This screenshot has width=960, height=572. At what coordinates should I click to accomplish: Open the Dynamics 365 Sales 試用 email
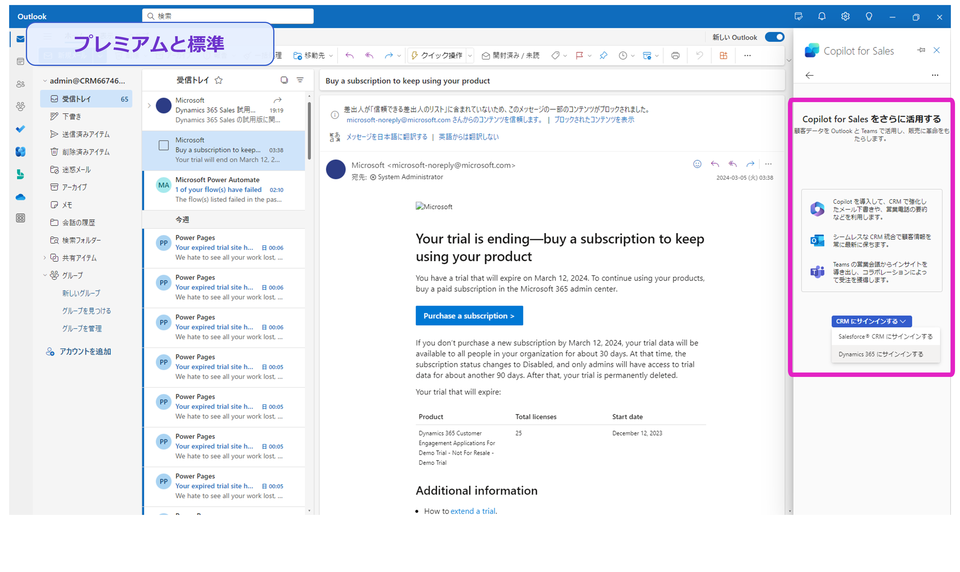pyautogui.click(x=224, y=110)
